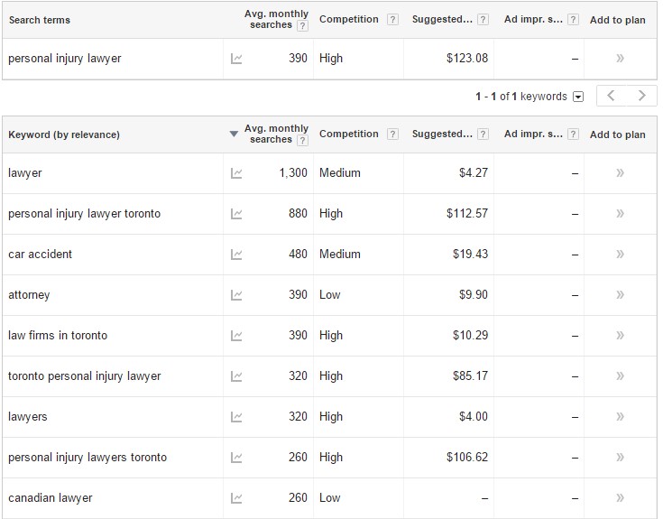Image resolution: width=663 pixels, height=519 pixels.
Task: Select 'law firms in toronto' keyword
Action: click(x=58, y=336)
